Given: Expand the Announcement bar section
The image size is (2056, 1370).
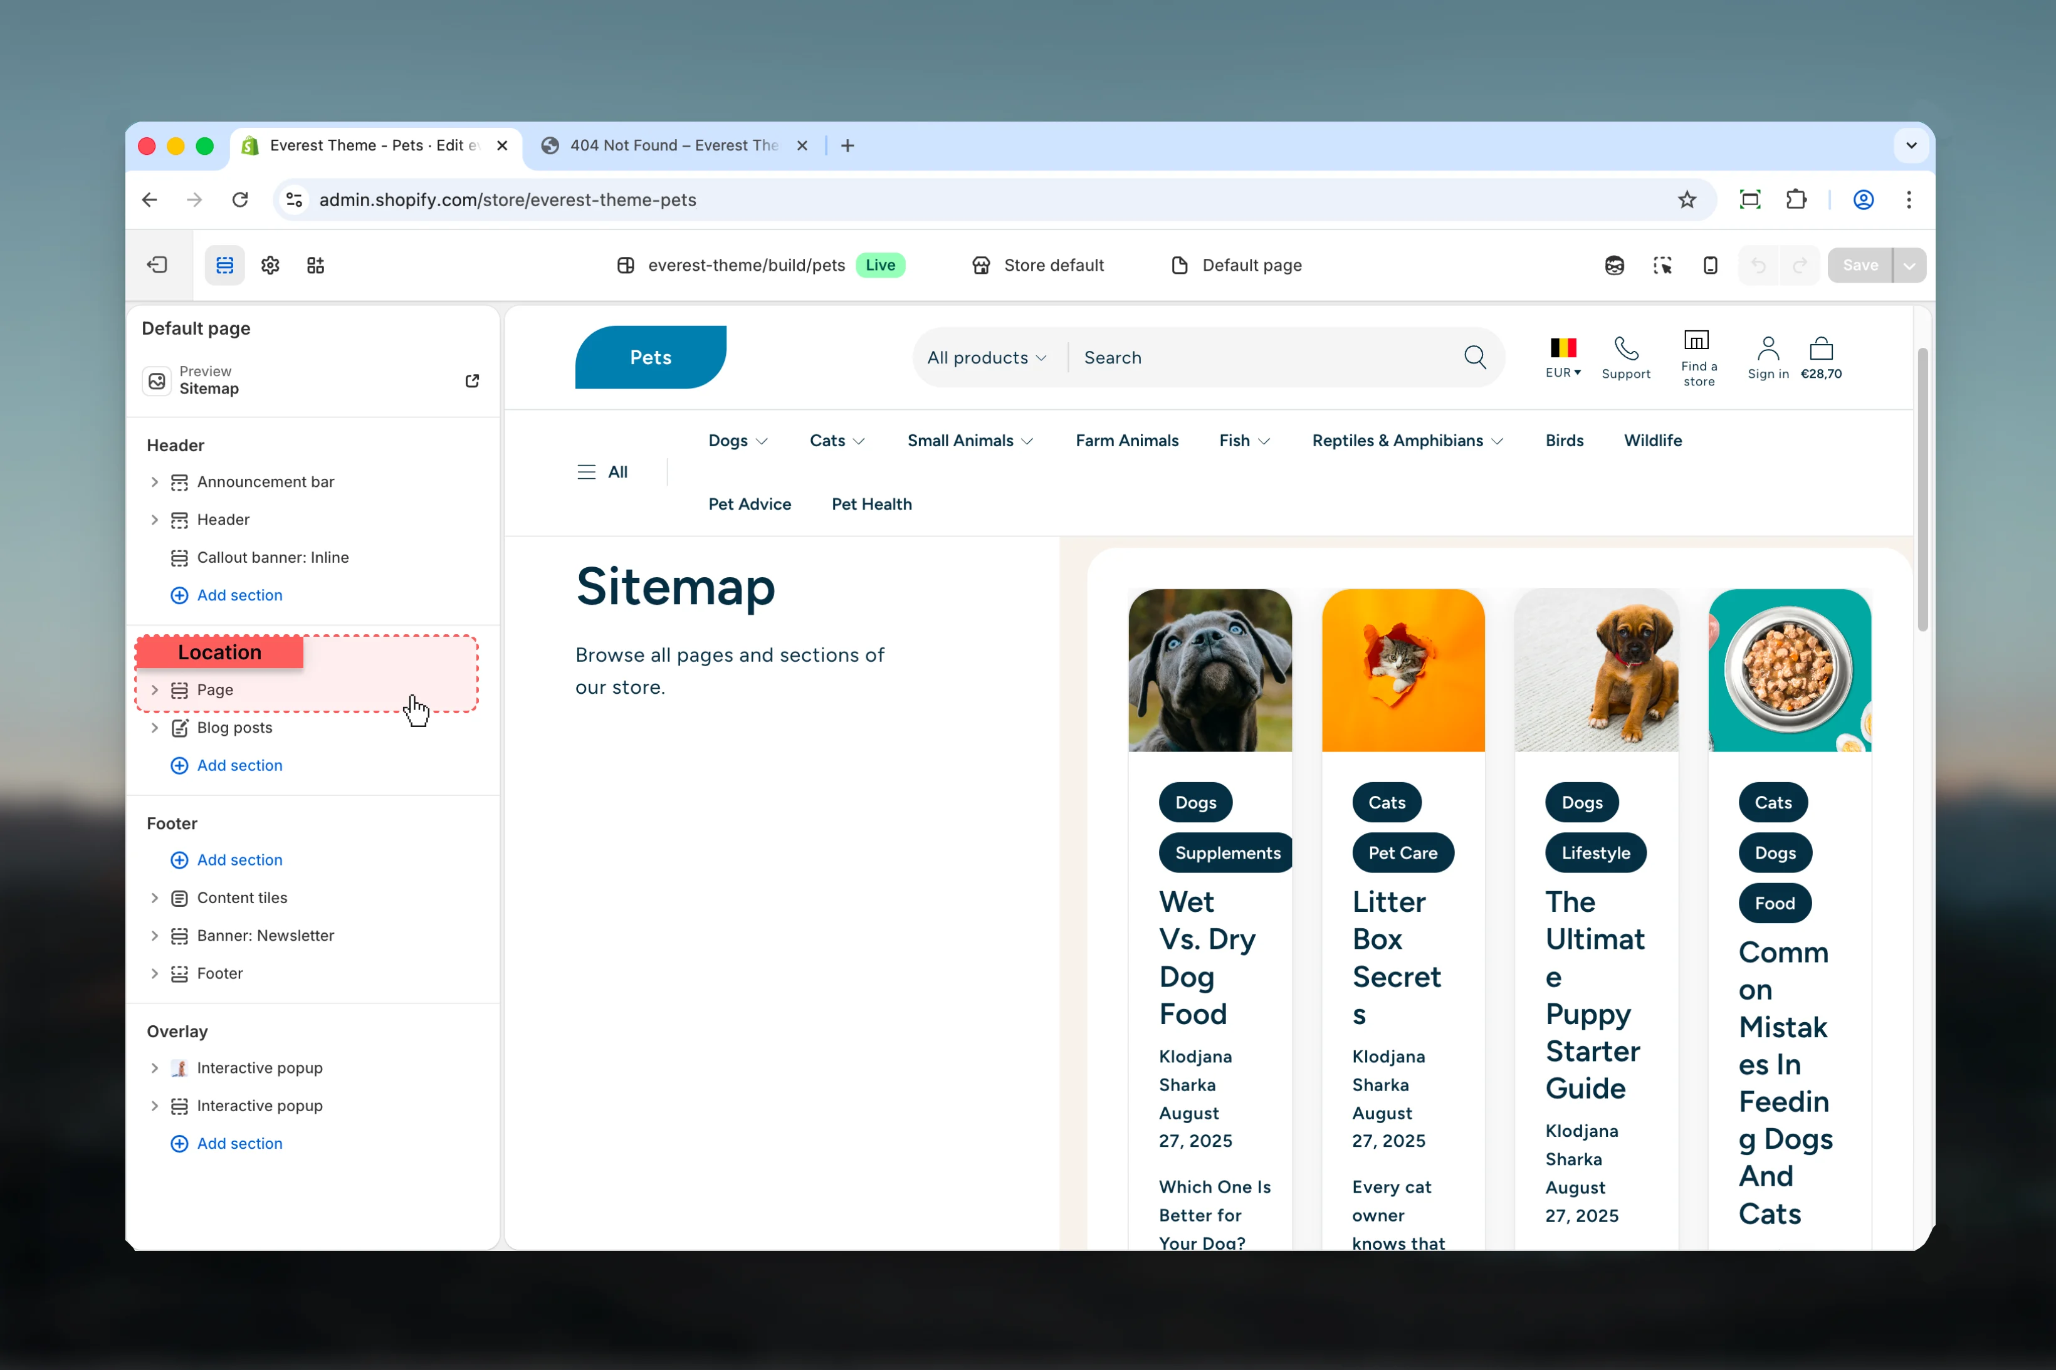Looking at the screenshot, I should click(x=155, y=481).
